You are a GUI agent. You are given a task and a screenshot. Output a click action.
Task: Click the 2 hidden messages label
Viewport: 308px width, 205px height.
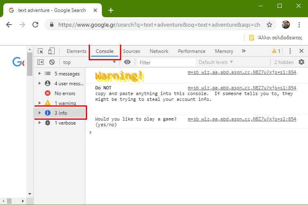point(284,62)
